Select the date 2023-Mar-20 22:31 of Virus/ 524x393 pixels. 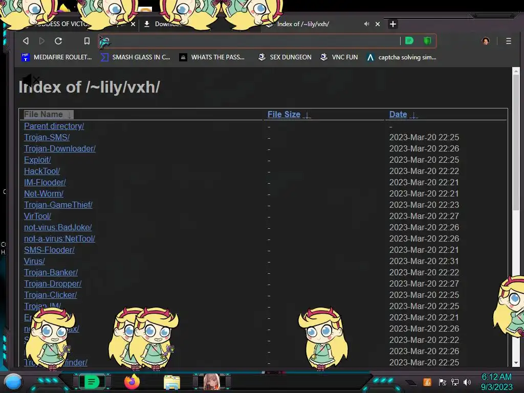tap(424, 261)
